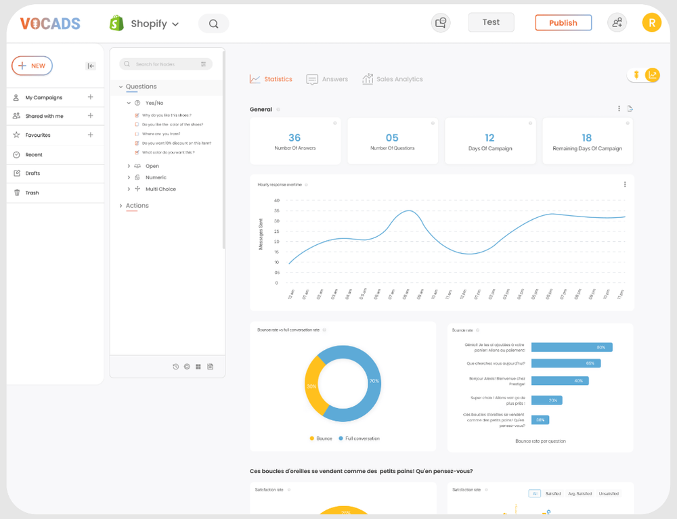Image resolution: width=677 pixels, height=519 pixels.
Task: Open the conversation history icon in node panel
Action: pos(176,367)
